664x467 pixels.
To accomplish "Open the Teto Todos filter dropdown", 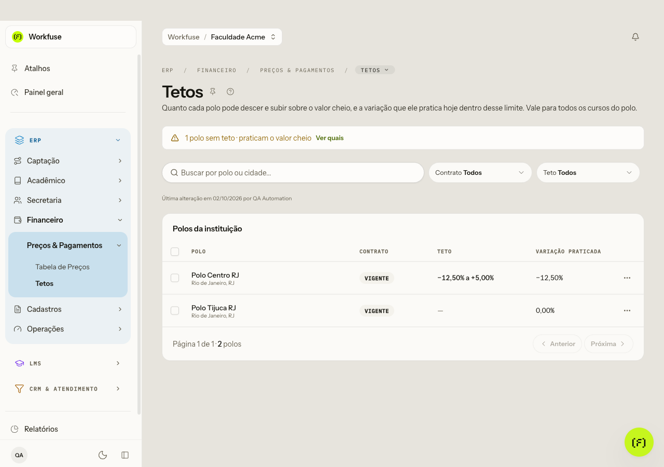I will click(588, 173).
